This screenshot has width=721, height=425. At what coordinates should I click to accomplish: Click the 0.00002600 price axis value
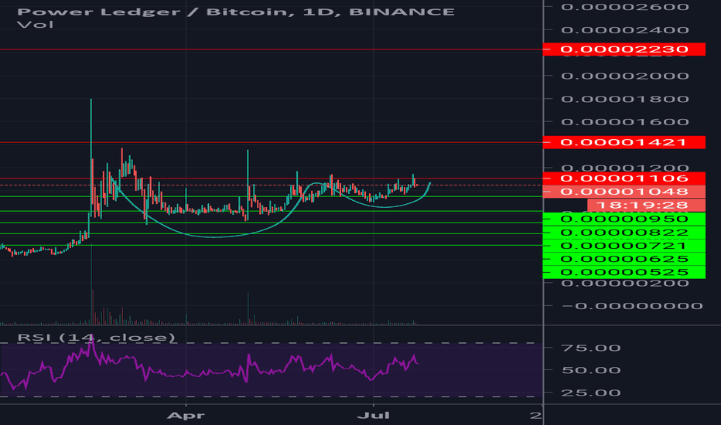click(x=625, y=7)
